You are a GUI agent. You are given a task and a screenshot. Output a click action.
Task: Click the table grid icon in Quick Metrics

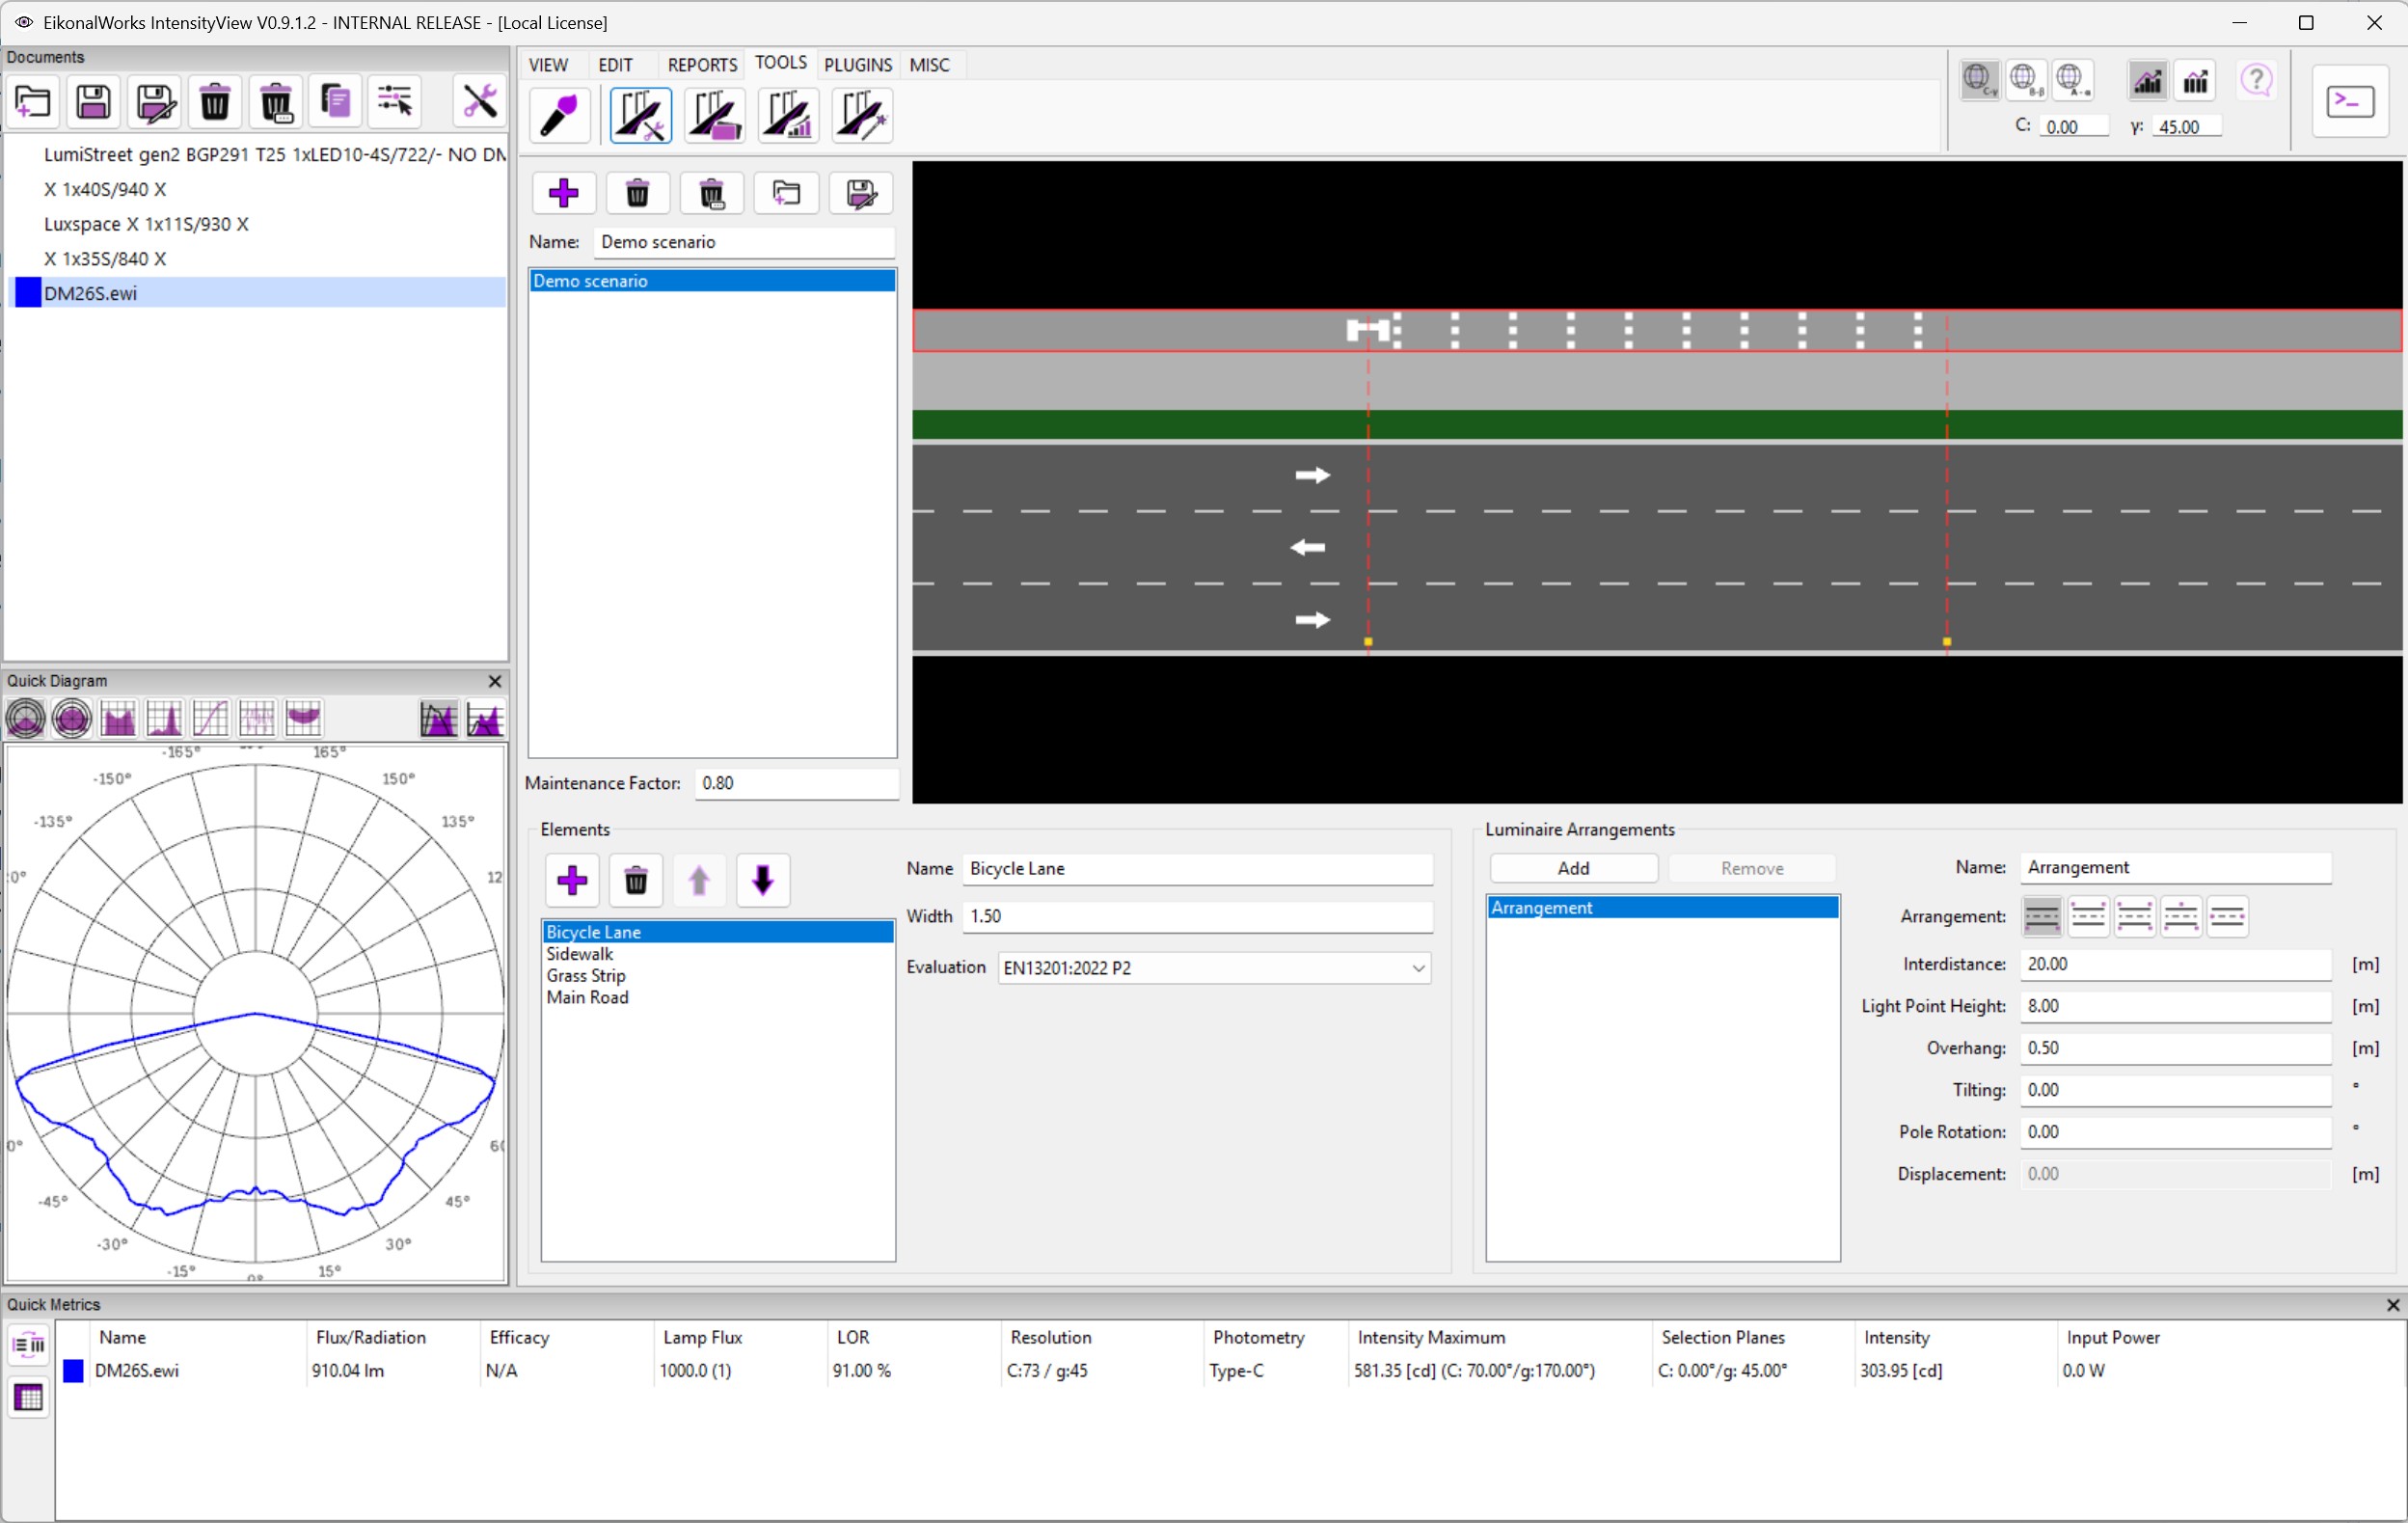pyautogui.click(x=28, y=1397)
